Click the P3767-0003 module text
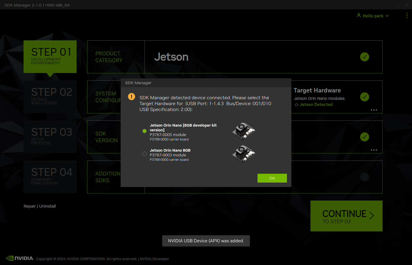Image resolution: width=412 pixels, height=265 pixels. click(168, 155)
